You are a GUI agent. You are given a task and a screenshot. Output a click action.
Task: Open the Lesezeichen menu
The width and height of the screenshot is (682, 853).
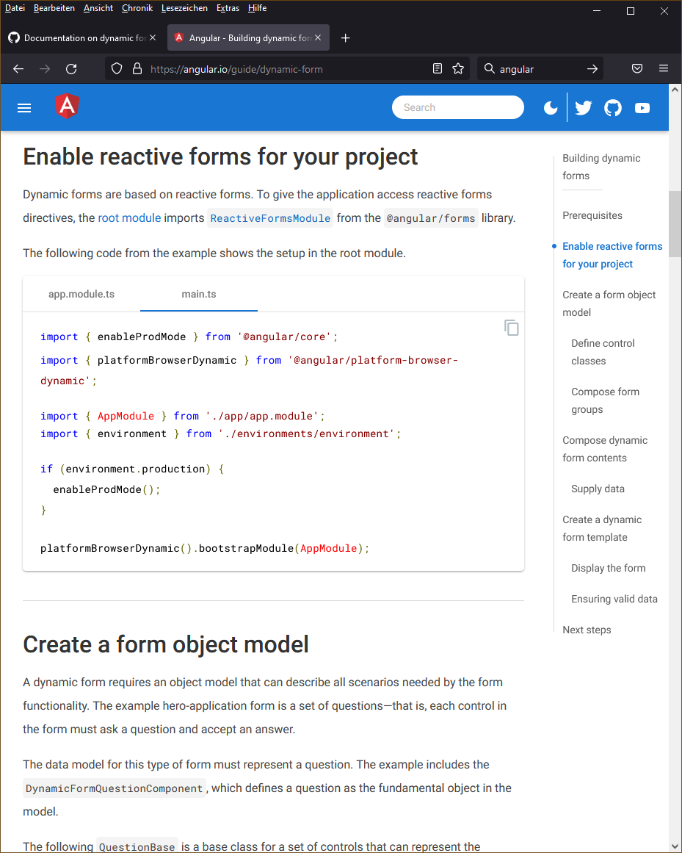(184, 8)
